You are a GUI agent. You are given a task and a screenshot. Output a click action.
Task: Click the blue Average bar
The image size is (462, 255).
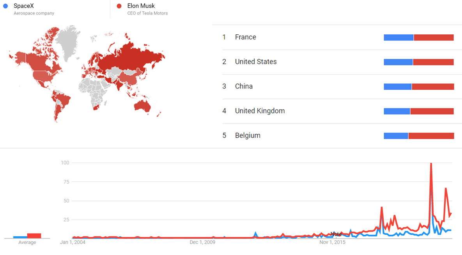[x=20, y=237]
